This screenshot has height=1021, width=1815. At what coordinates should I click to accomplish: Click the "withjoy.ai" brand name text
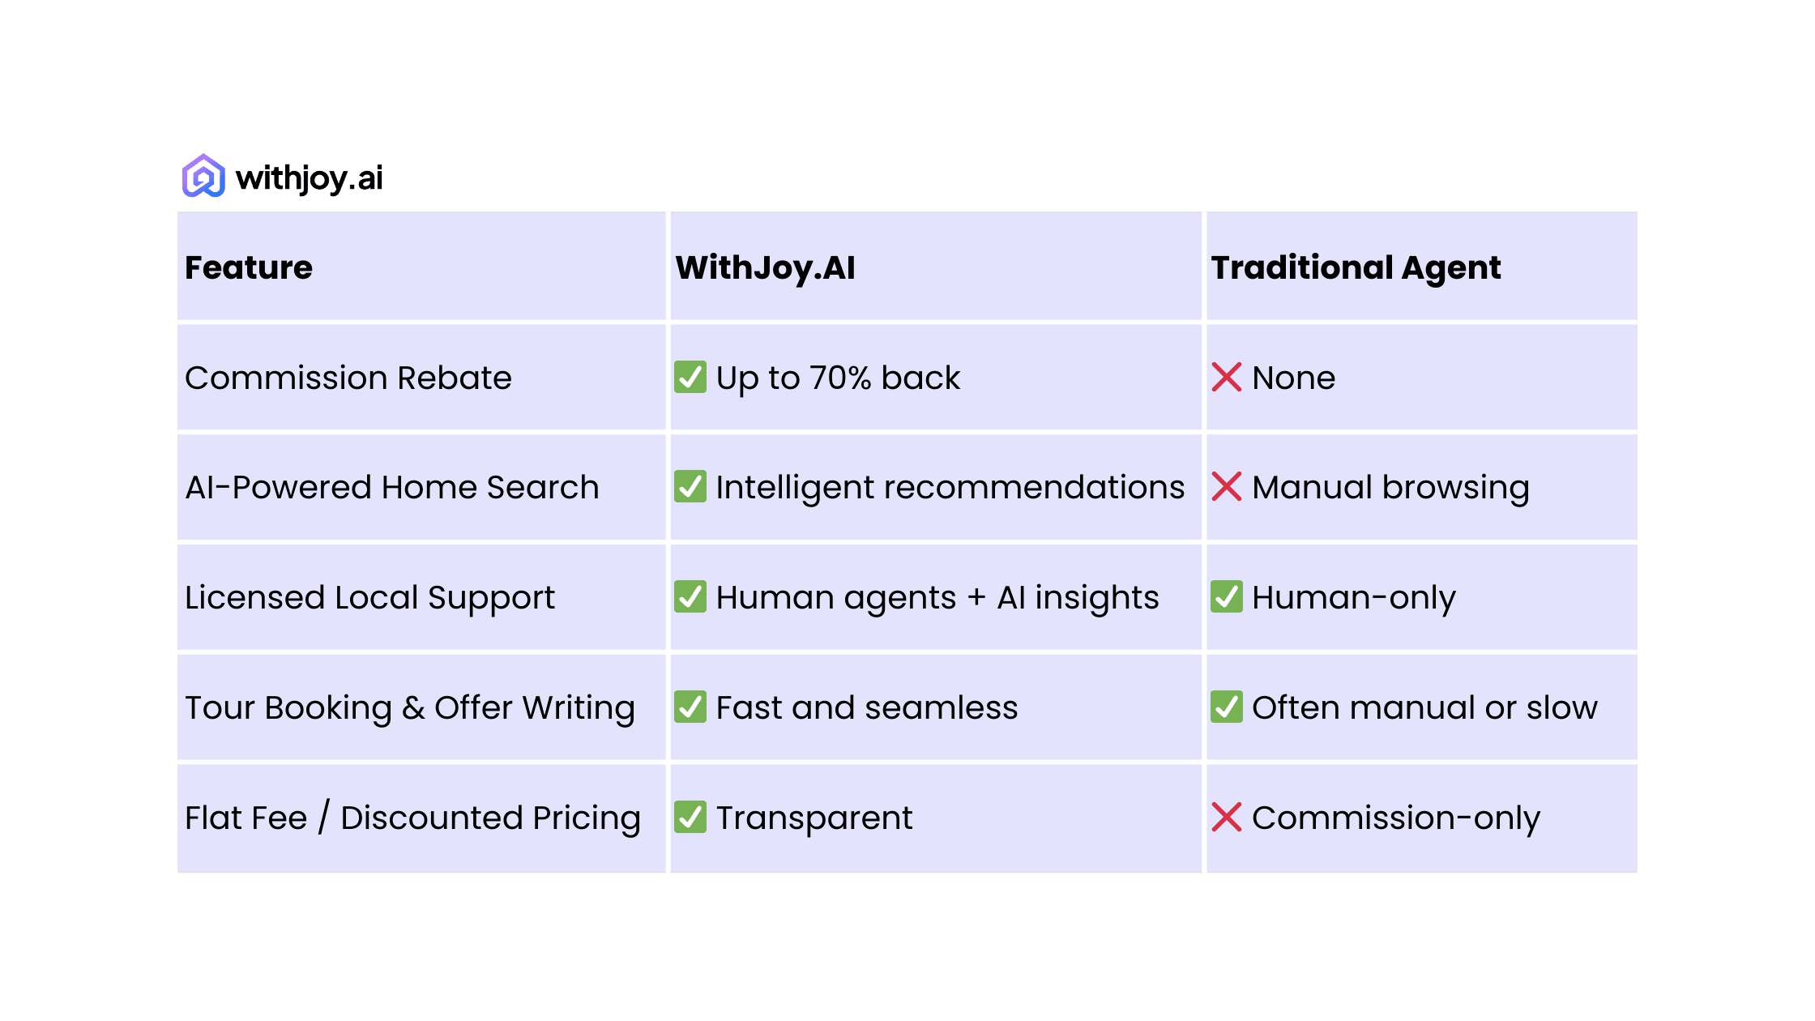309,178
